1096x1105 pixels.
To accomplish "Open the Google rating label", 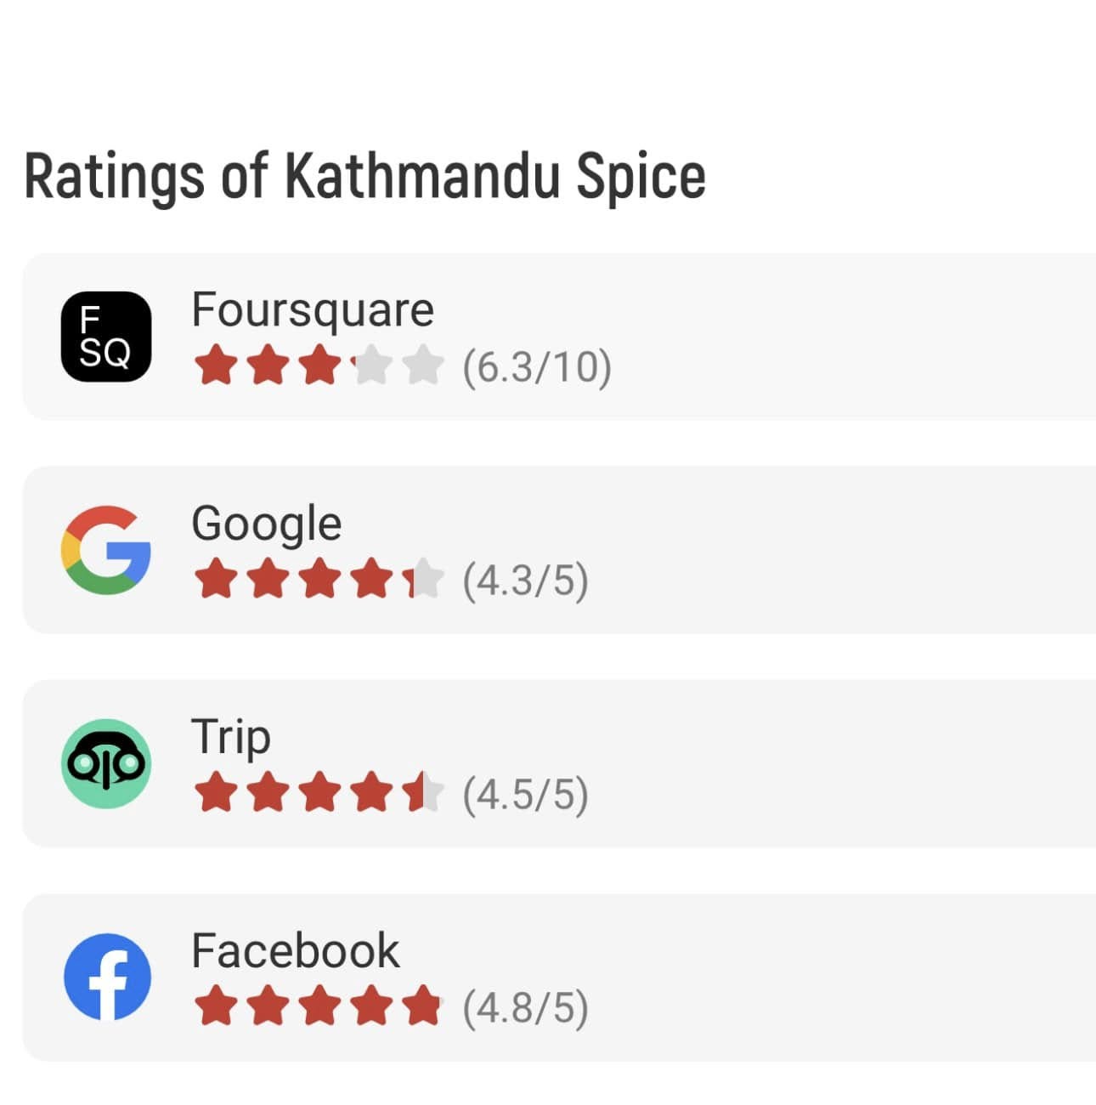I will point(267,524).
